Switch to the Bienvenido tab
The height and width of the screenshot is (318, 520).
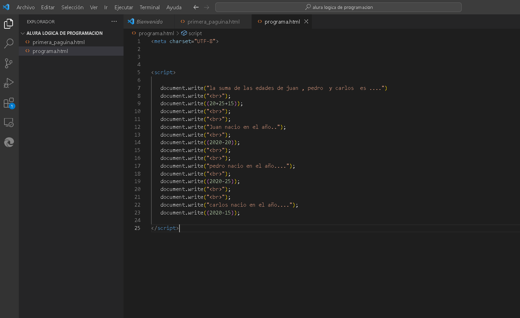click(149, 22)
